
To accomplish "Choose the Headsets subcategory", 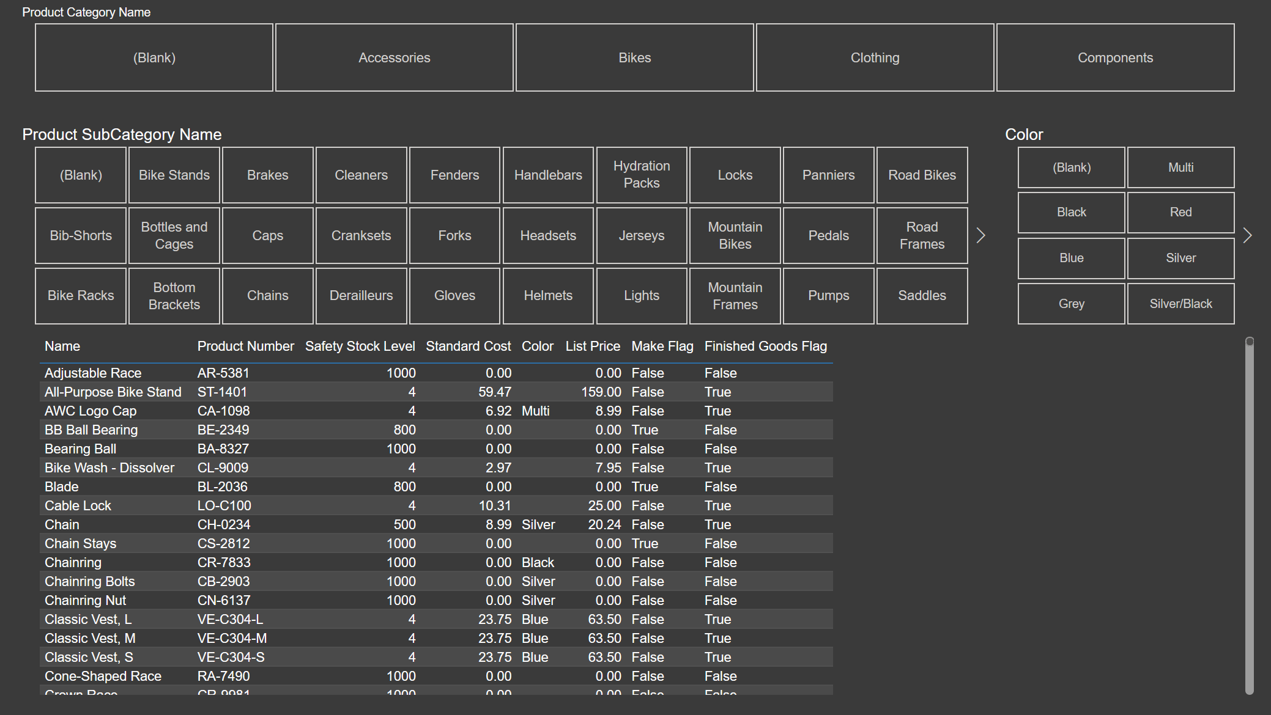I will click(548, 235).
